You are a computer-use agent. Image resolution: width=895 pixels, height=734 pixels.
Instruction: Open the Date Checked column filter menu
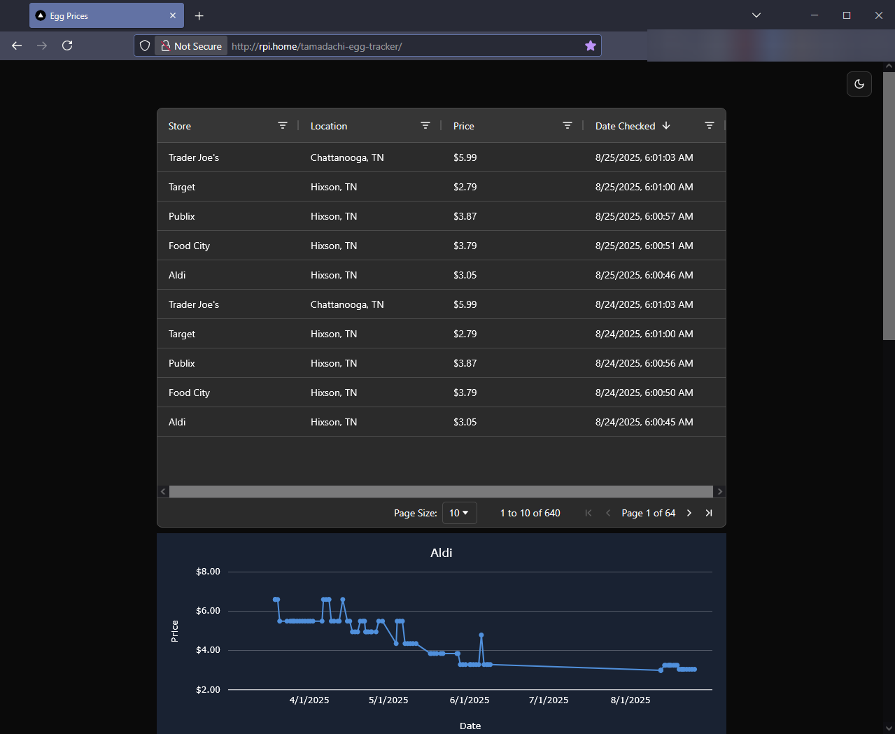[x=709, y=126]
